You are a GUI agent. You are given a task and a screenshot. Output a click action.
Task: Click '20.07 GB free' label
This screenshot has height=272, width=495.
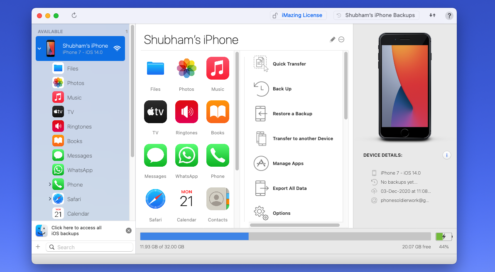point(417,247)
